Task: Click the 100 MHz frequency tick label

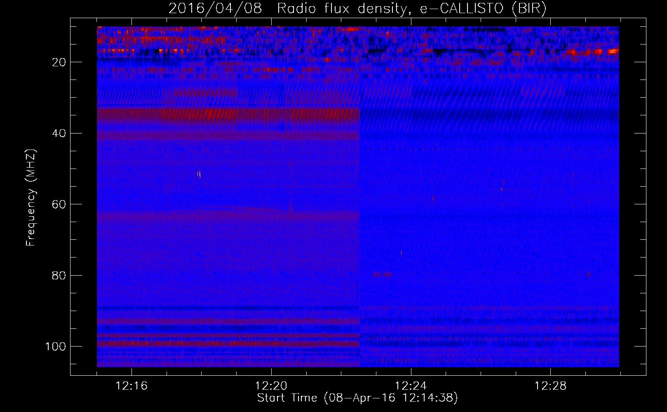Action: click(56, 346)
